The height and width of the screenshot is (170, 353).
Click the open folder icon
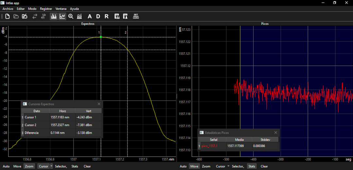[16, 16]
